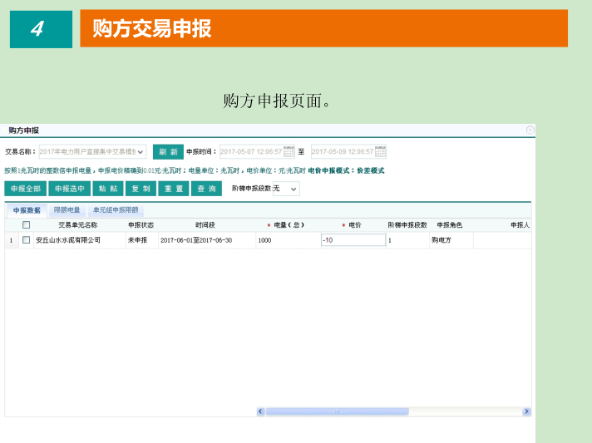Click the 电价 input field showing -10
This screenshot has width=592, height=443.
click(x=353, y=240)
